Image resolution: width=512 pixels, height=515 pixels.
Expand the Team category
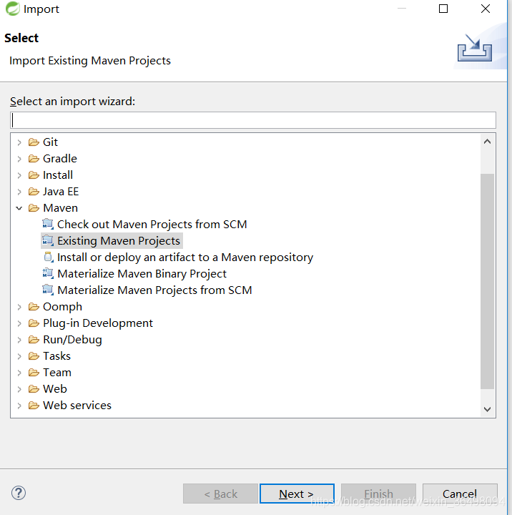pos(19,373)
